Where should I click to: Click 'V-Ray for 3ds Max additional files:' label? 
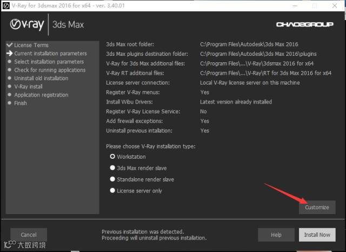[145, 63]
